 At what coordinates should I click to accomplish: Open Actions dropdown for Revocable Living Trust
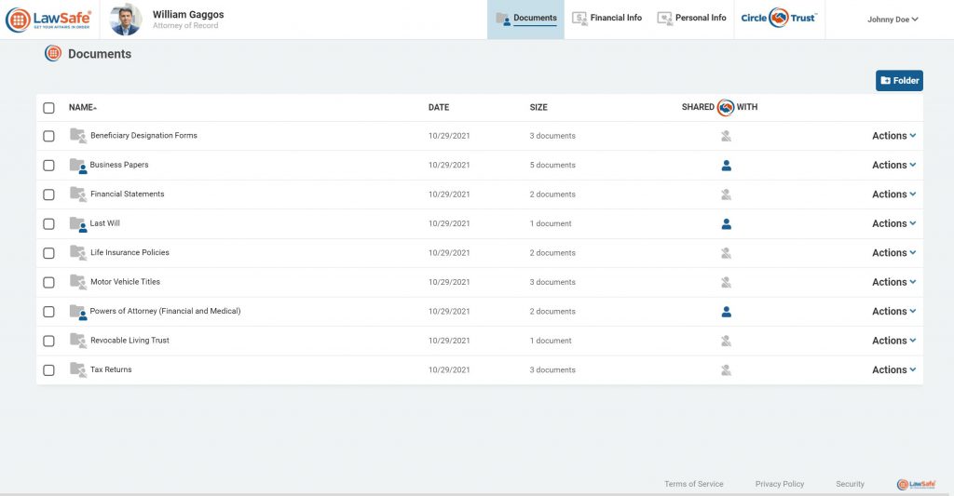pyautogui.click(x=893, y=341)
